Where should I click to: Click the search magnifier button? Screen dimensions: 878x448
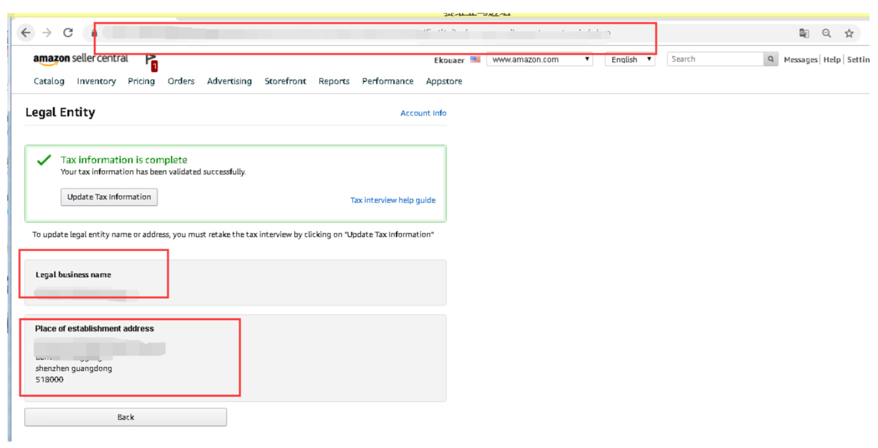770,59
